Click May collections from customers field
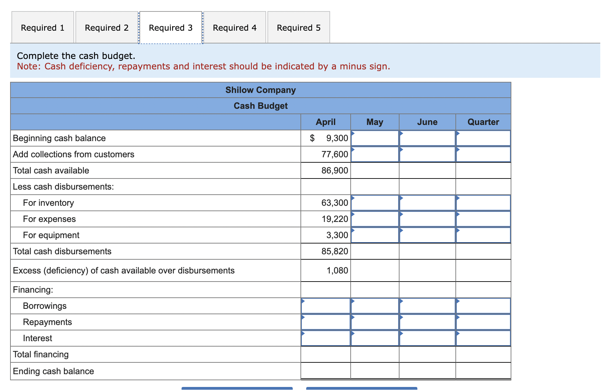This screenshot has width=607, height=390. pos(375,154)
